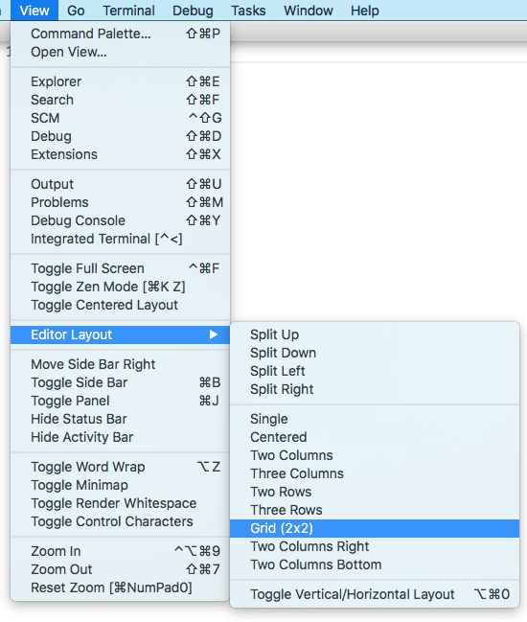Open the Go menu

tap(76, 11)
